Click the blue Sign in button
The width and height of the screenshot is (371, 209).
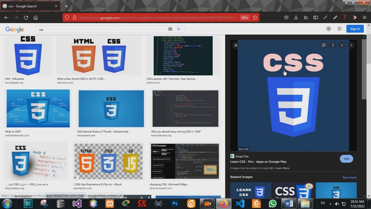355,29
